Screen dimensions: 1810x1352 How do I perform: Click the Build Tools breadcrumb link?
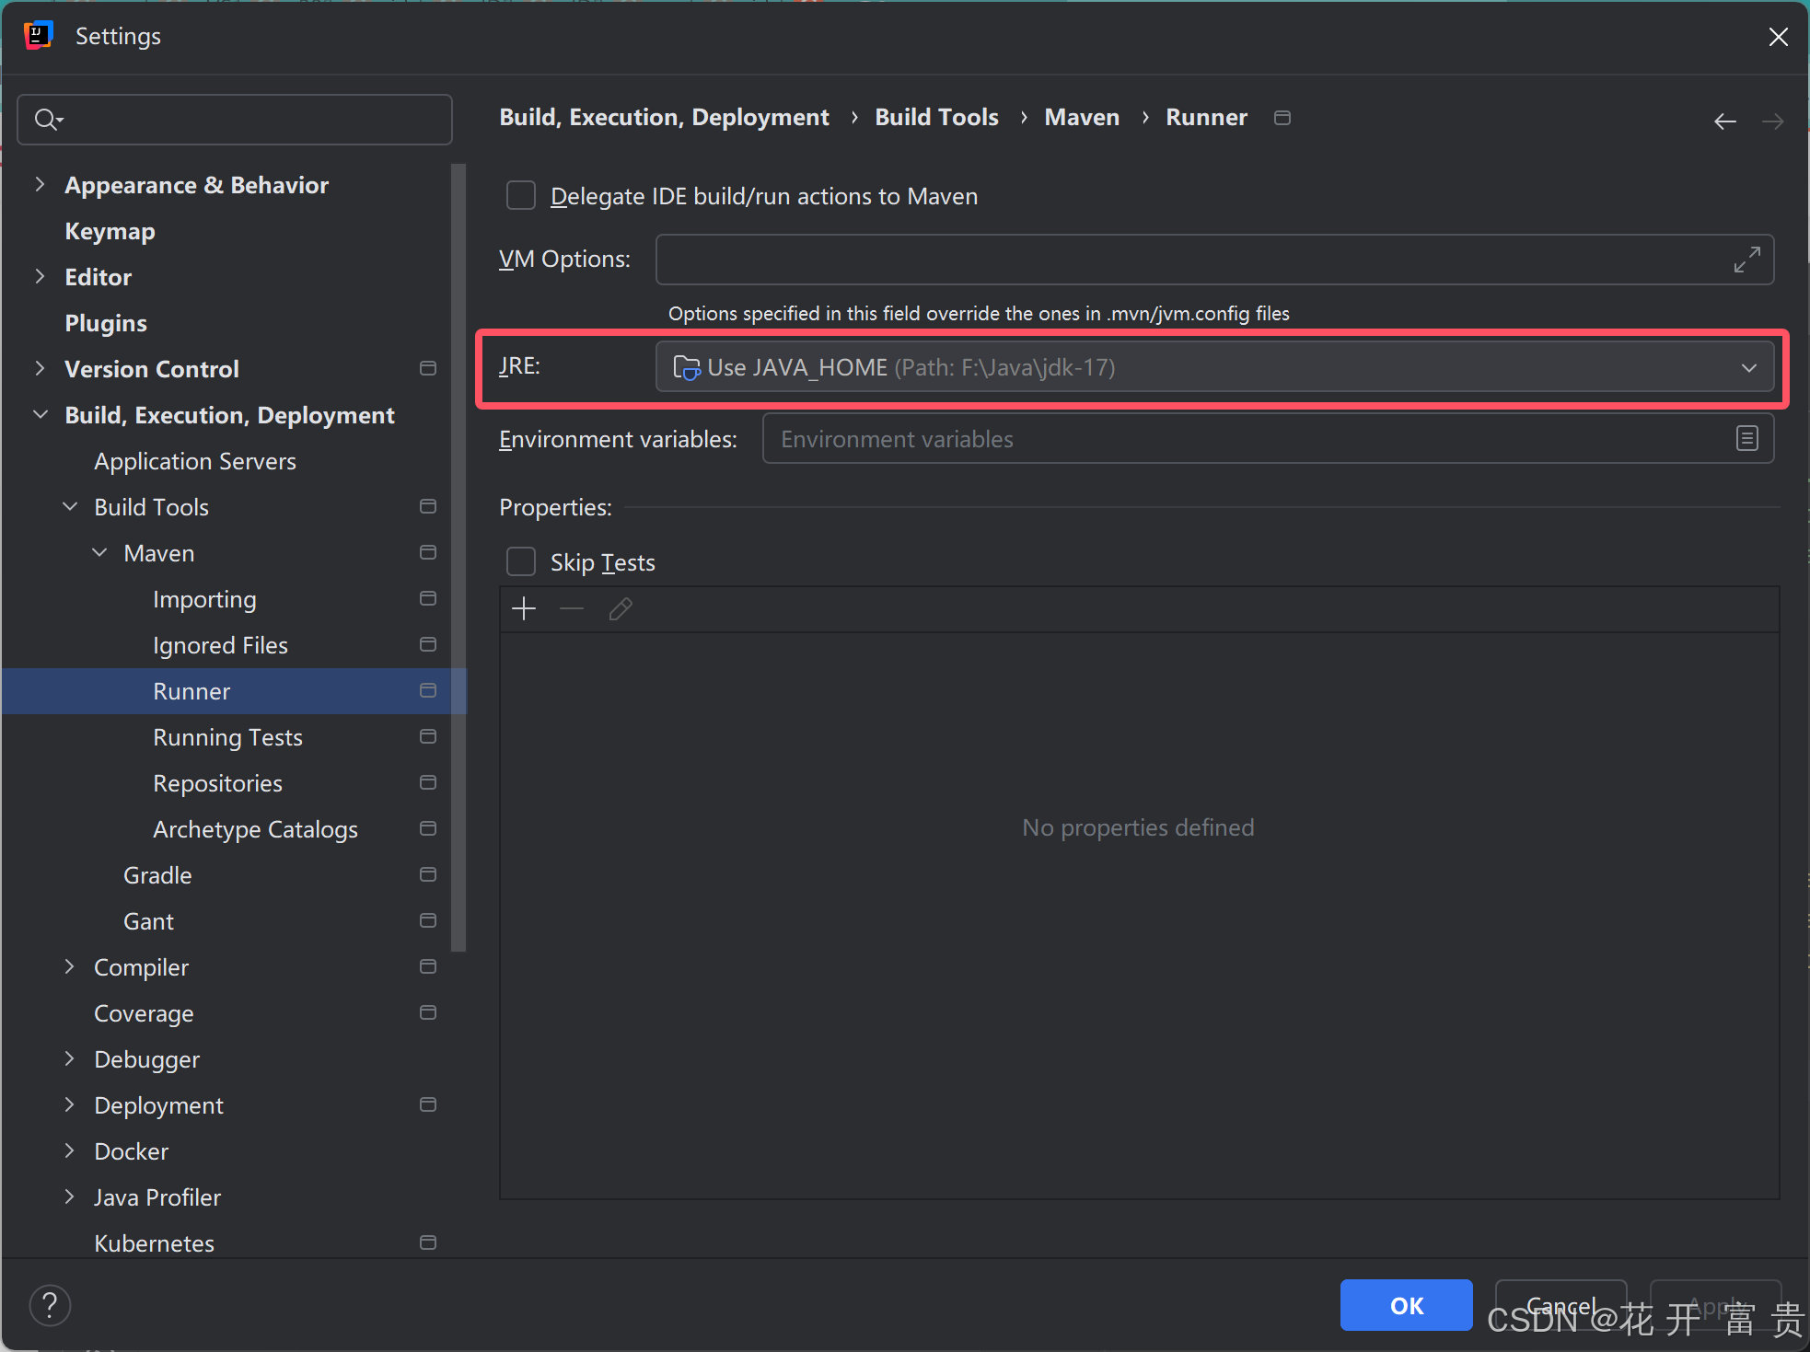click(x=935, y=118)
